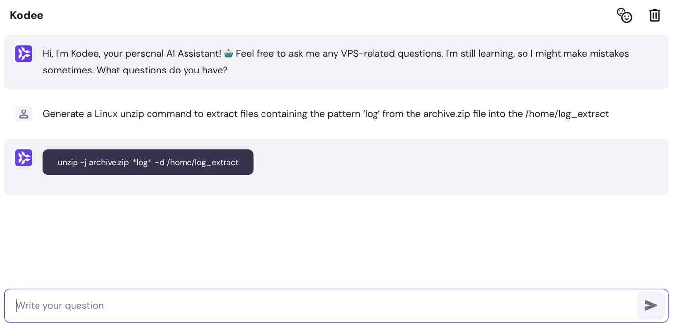Click the user profile avatar icon
674x329 pixels.
(23, 114)
